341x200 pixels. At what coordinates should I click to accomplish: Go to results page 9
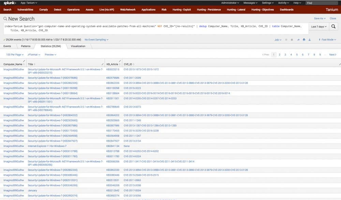click(x=320, y=55)
